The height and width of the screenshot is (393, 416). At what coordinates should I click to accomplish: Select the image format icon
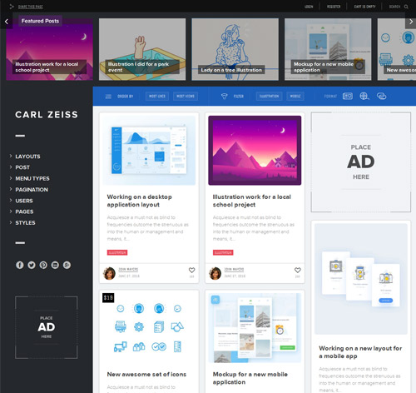click(x=348, y=96)
